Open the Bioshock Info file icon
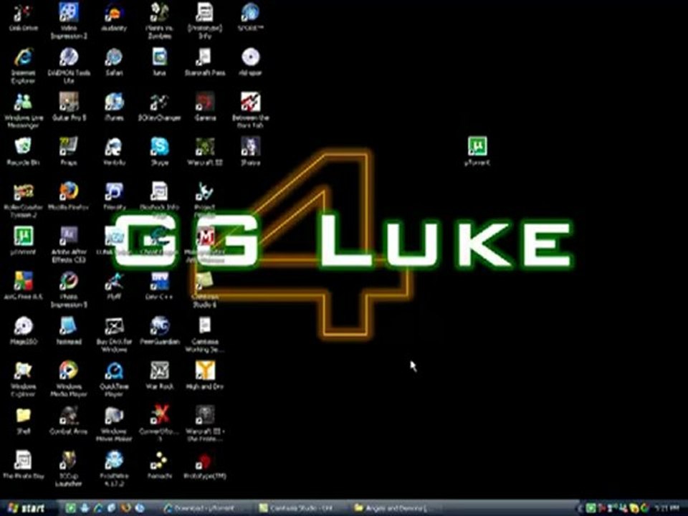Image resolution: width=688 pixels, height=516 pixels. 159,201
